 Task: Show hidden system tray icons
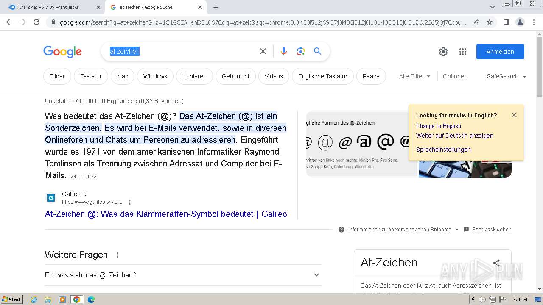coord(473,299)
